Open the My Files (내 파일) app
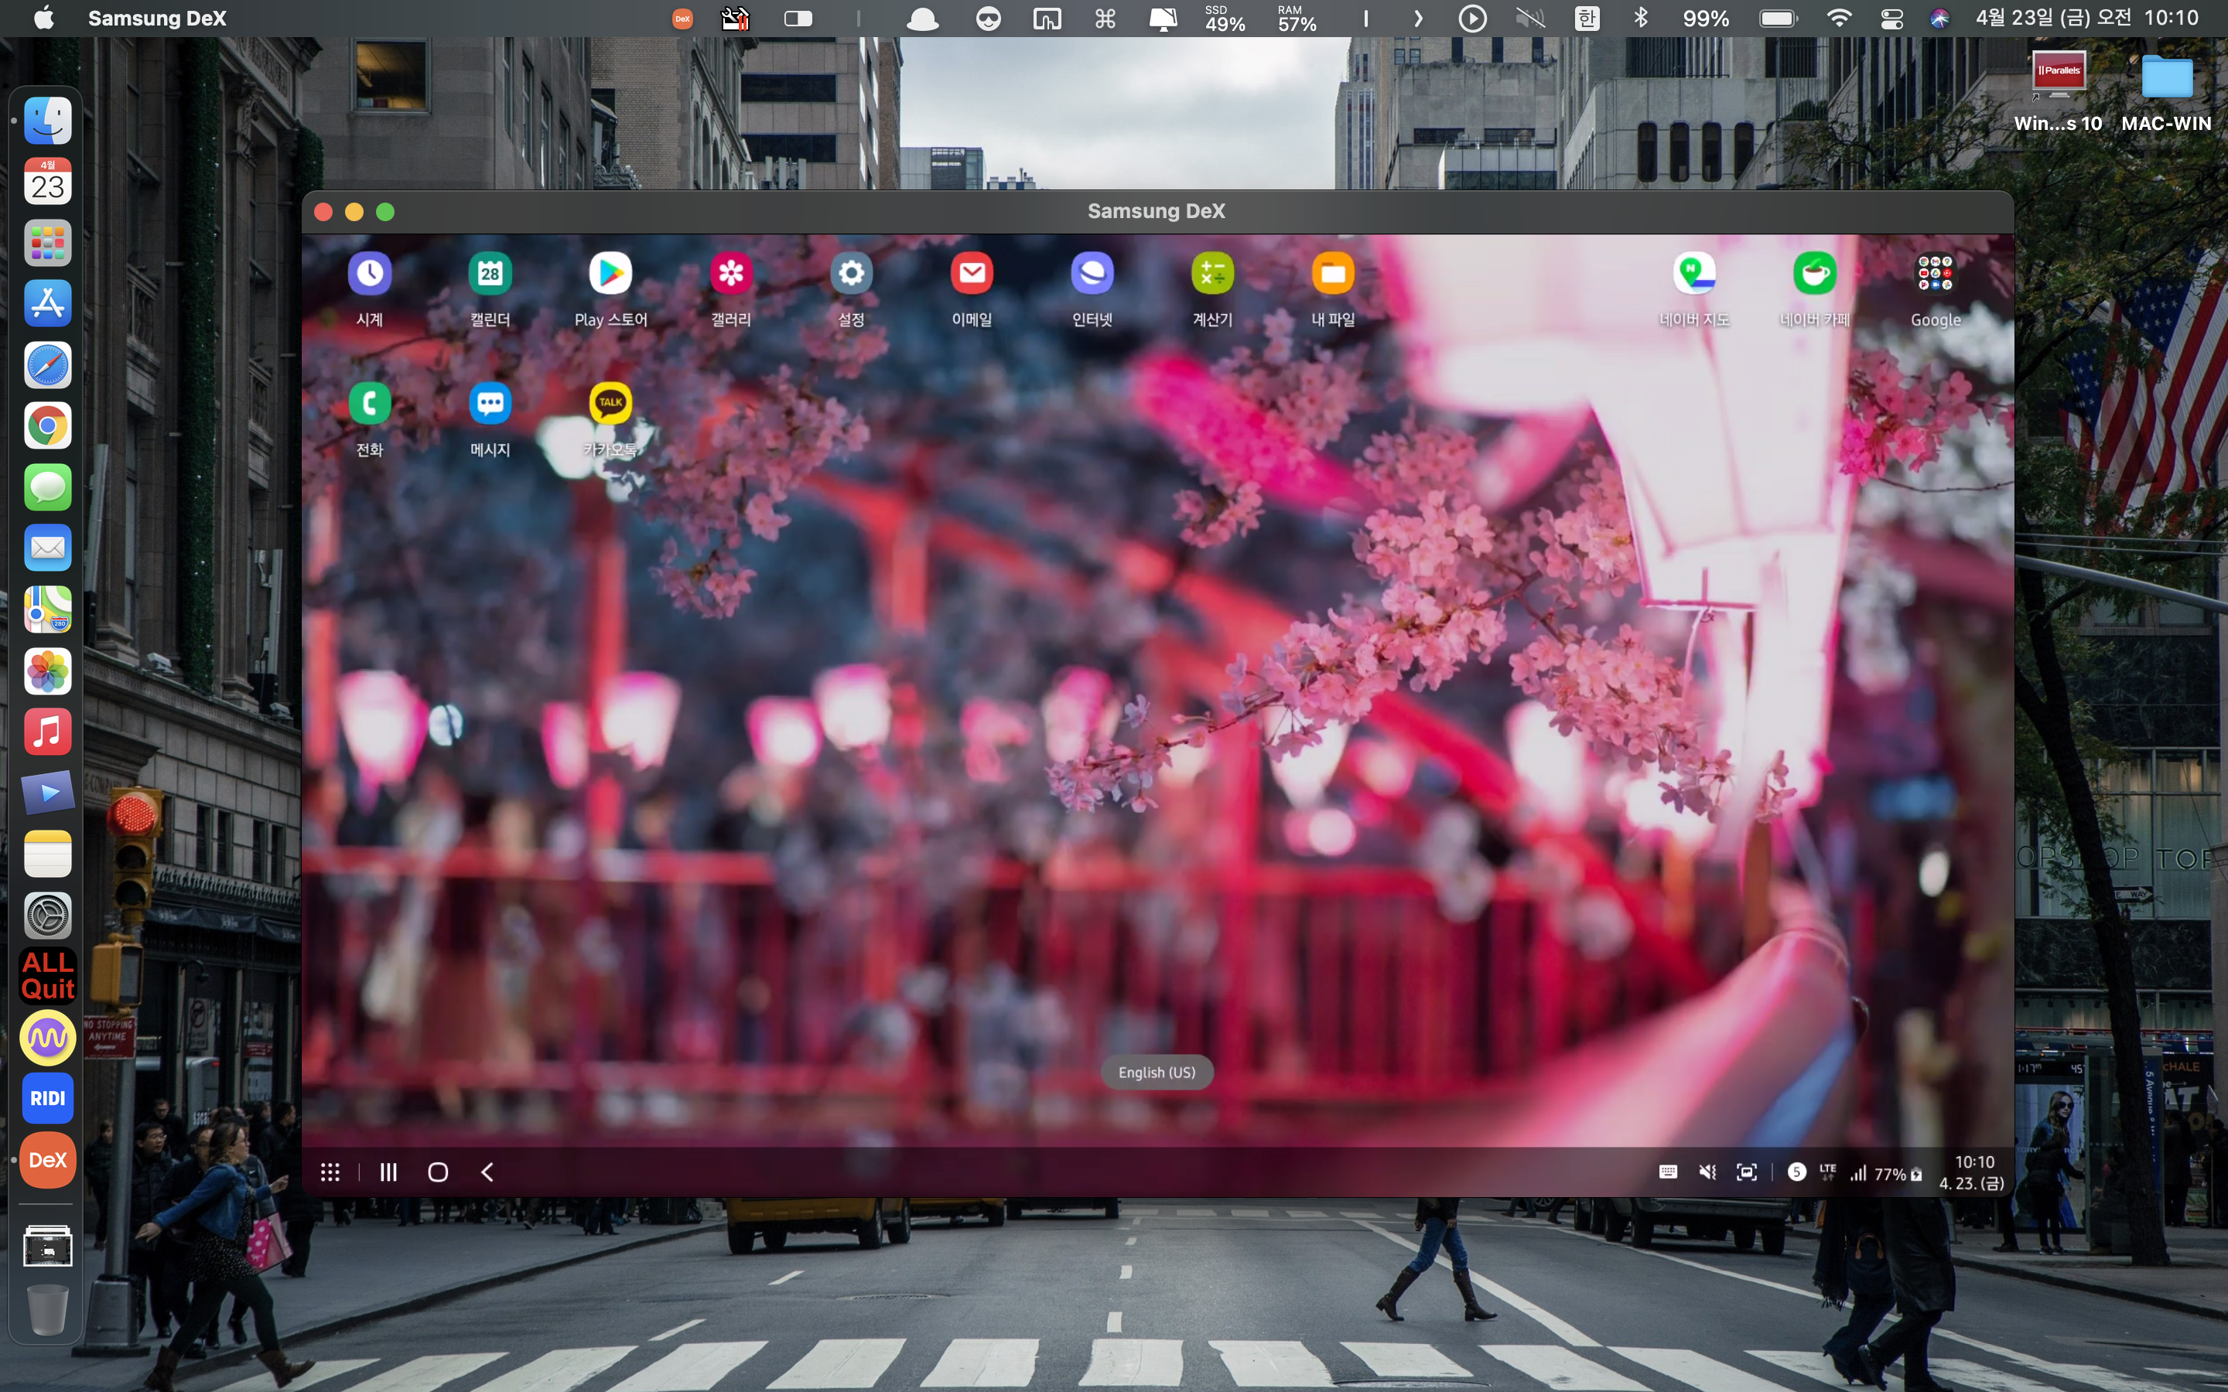 pos(1333,274)
